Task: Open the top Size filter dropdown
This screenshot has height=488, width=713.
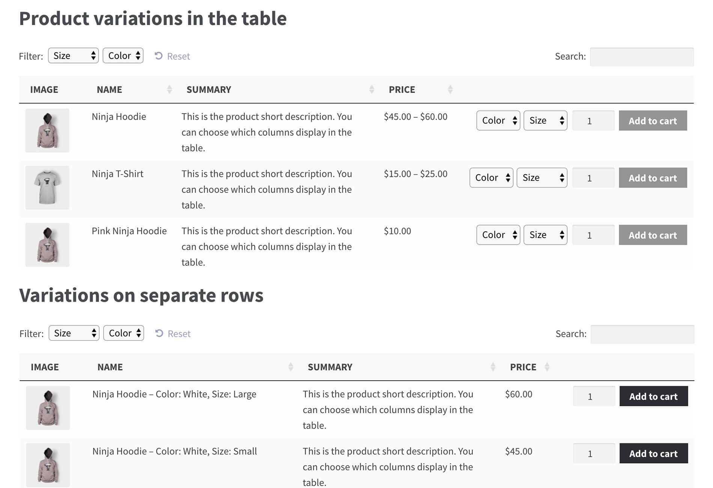Action: coord(73,56)
